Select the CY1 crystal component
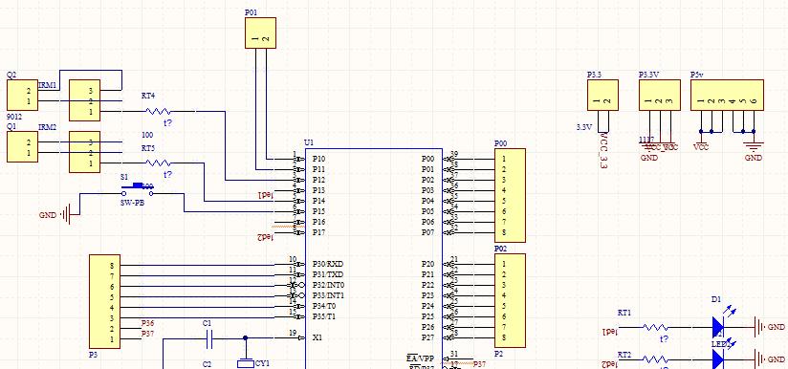Viewport: 788px width, 369px height. pos(245,363)
